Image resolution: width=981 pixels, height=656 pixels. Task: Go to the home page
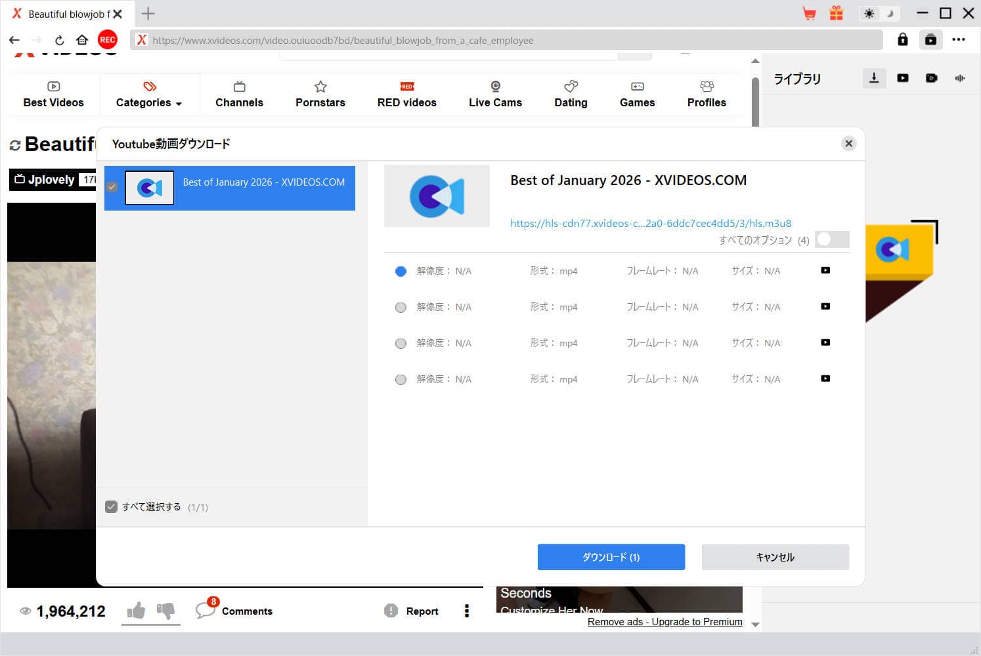click(x=81, y=40)
